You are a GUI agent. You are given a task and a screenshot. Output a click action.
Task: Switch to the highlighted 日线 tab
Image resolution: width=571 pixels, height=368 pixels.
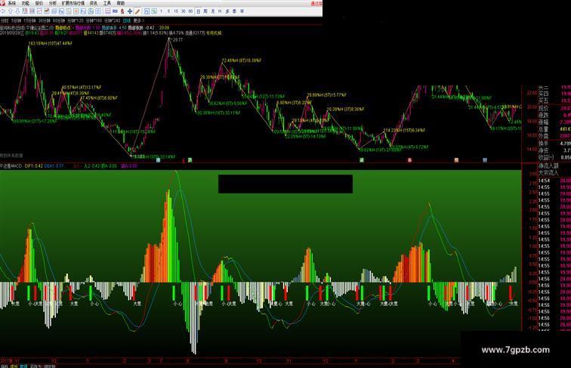pyautogui.click(x=127, y=20)
